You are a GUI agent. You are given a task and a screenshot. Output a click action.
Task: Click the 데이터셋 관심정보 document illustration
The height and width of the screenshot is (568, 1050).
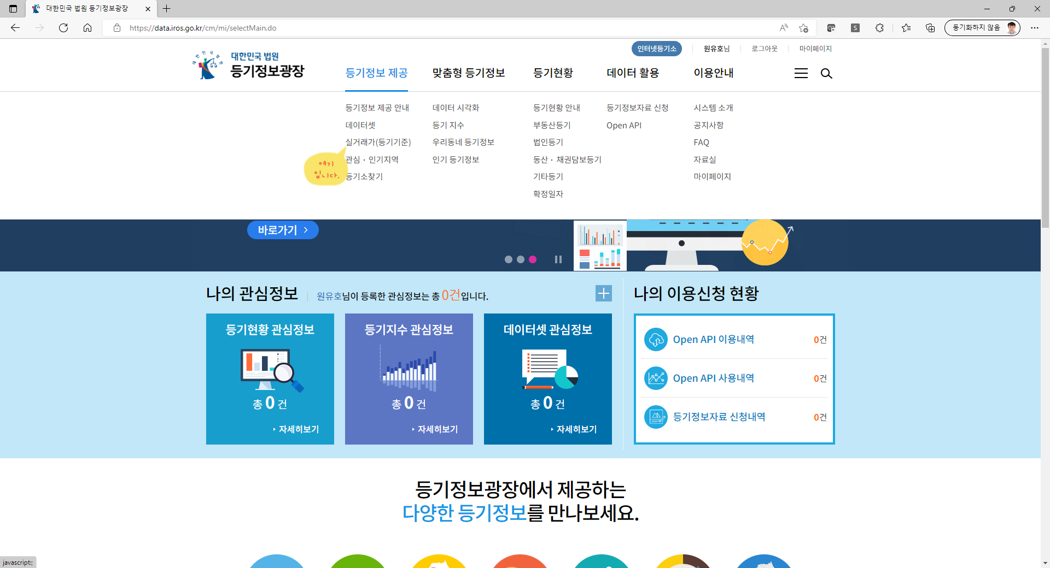tap(550, 369)
